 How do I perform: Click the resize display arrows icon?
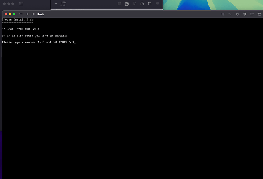230,14
